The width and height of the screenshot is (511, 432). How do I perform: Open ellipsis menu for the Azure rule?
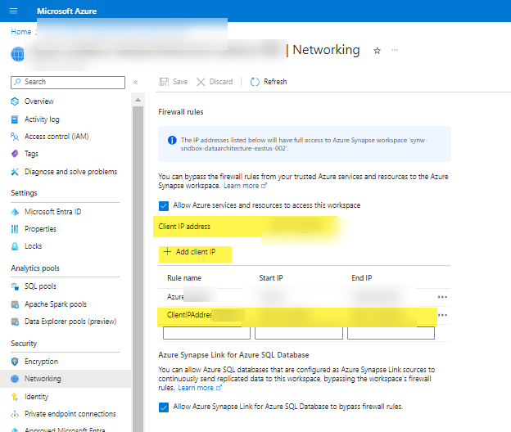(442, 297)
